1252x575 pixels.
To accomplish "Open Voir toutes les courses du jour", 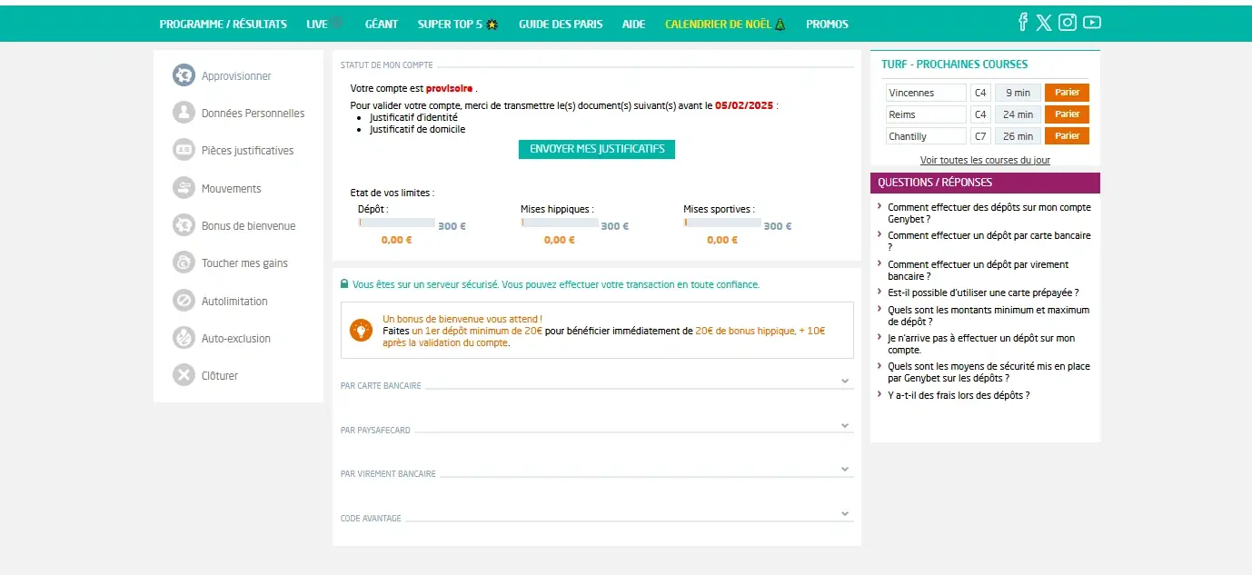I will [x=985, y=160].
